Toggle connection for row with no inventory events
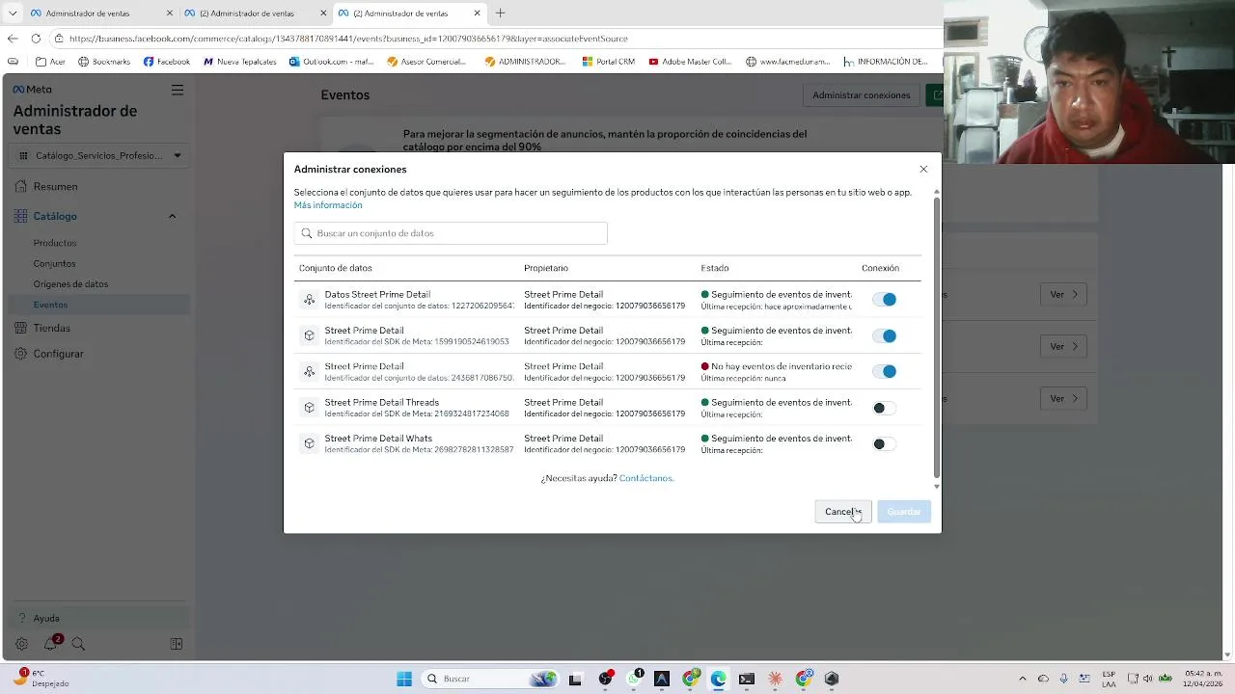This screenshot has width=1235, height=694. click(884, 371)
